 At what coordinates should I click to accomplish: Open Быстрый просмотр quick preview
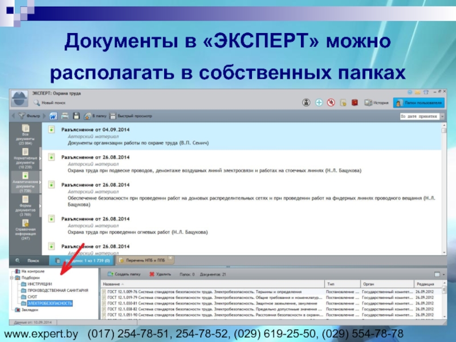tap(131, 116)
